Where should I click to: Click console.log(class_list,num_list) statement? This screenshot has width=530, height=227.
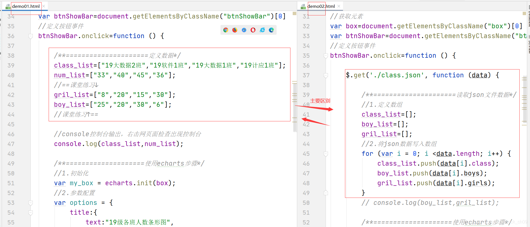click(119, 144)
